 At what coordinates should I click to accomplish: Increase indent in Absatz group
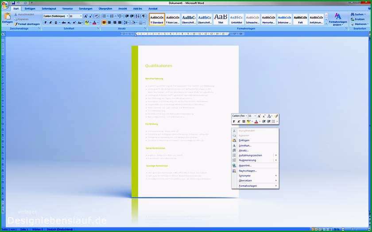tap(132, 16)
